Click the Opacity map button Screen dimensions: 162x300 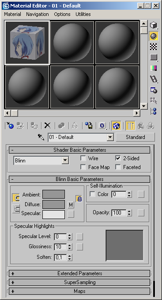pos(141,212)
